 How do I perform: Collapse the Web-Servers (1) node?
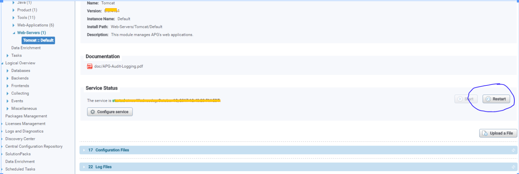click(14, 33)
